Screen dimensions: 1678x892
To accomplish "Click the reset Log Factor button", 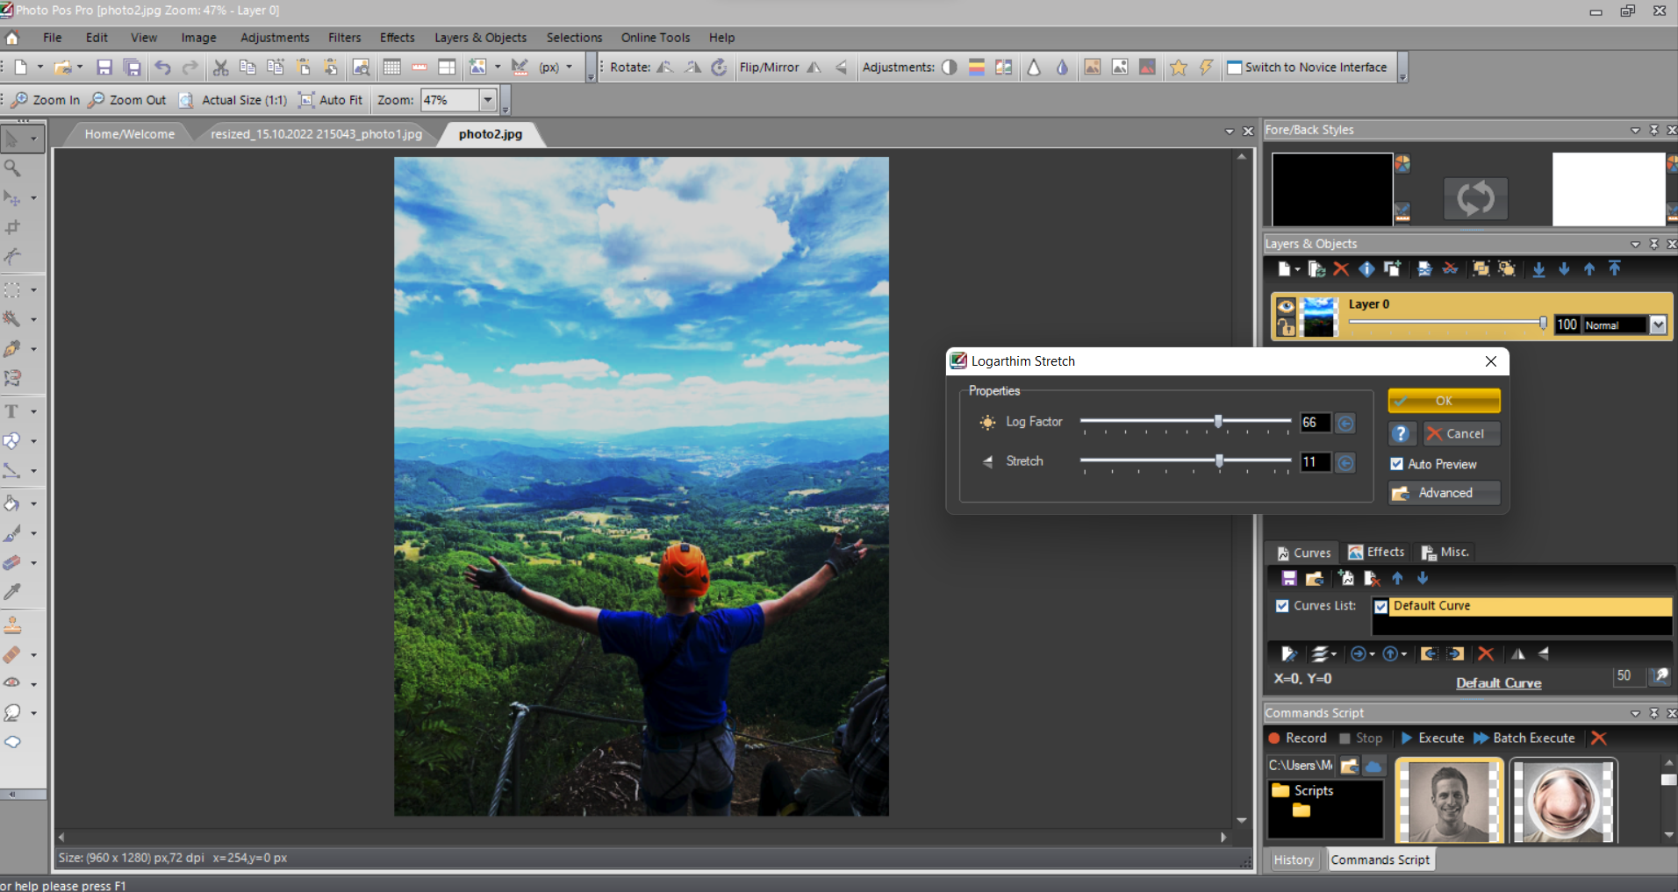I will pos(1345,423).
